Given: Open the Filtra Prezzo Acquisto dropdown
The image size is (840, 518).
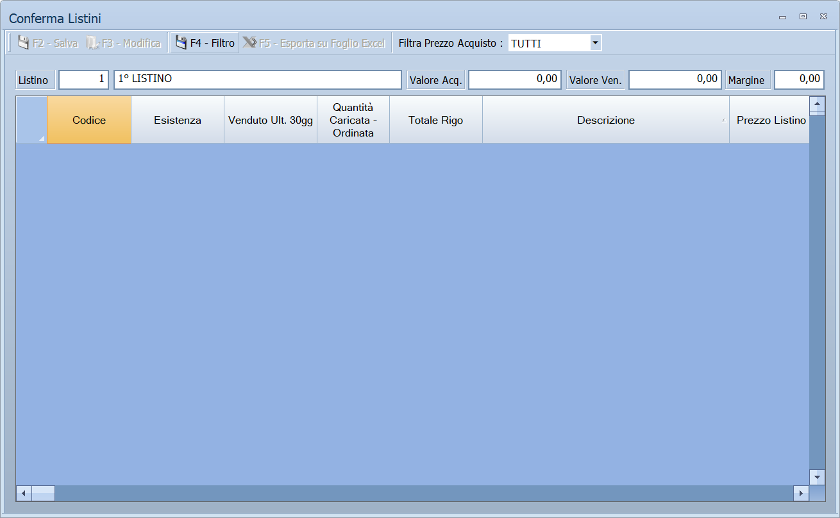Looking at the screenshot, I should pyautogui.click(x=596, y=43).
